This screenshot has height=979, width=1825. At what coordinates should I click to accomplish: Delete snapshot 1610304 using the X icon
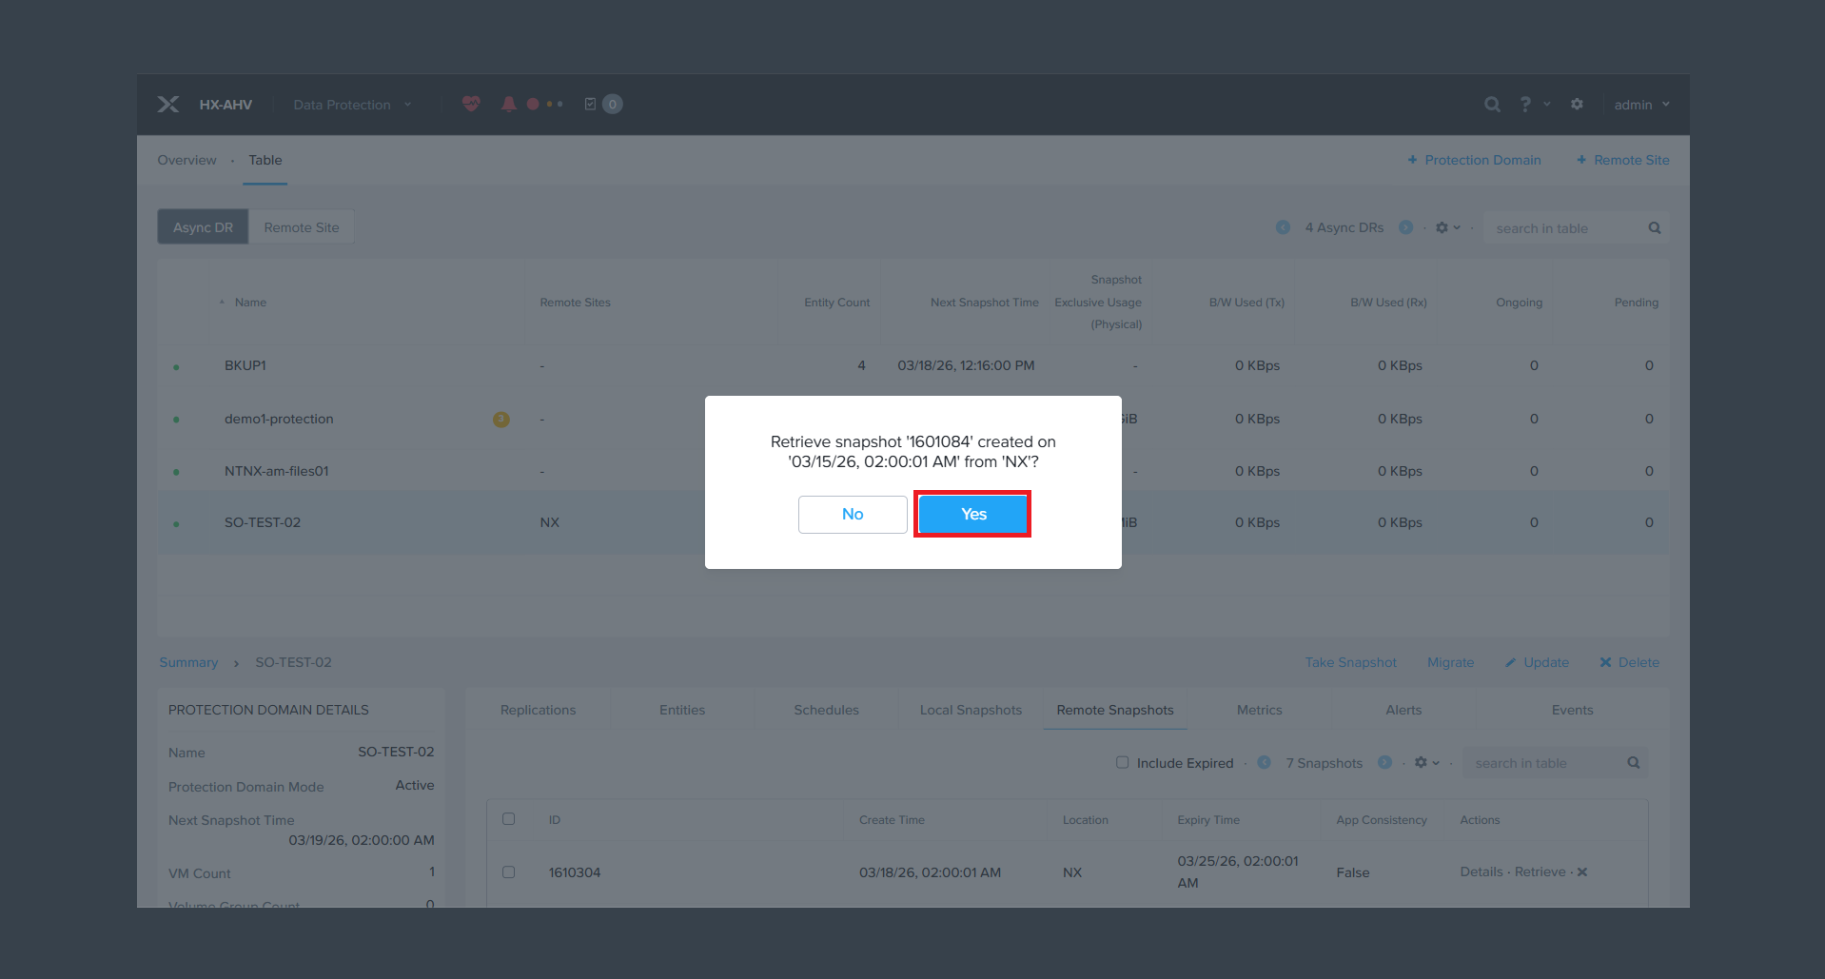(1582, 872)
